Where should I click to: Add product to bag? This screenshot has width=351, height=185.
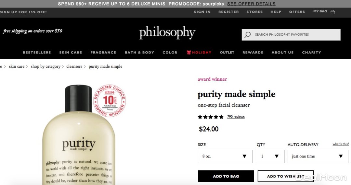tap(226, 176)
